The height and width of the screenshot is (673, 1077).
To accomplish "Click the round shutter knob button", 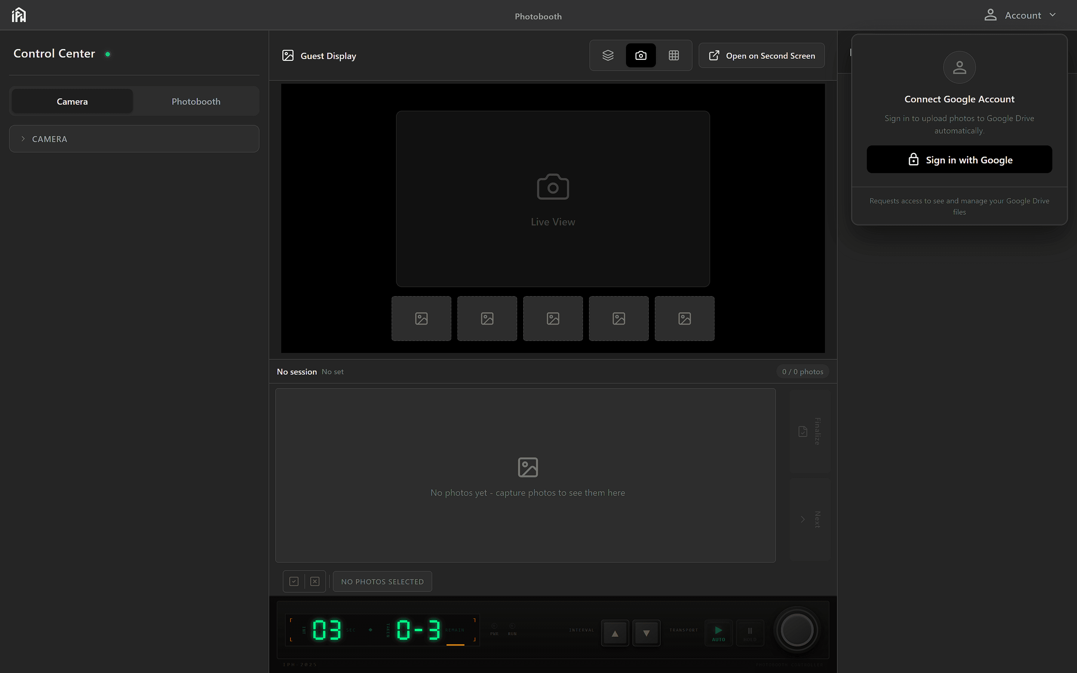I will (x=797, y=630).
